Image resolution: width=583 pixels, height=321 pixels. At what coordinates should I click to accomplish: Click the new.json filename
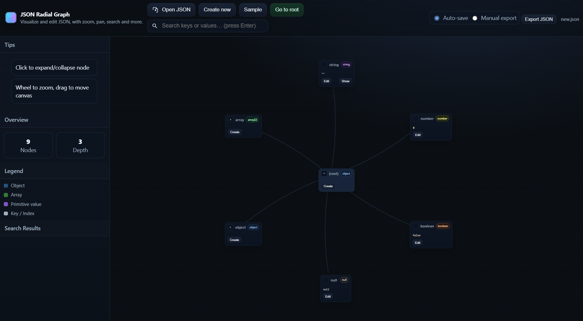[570, 19]
